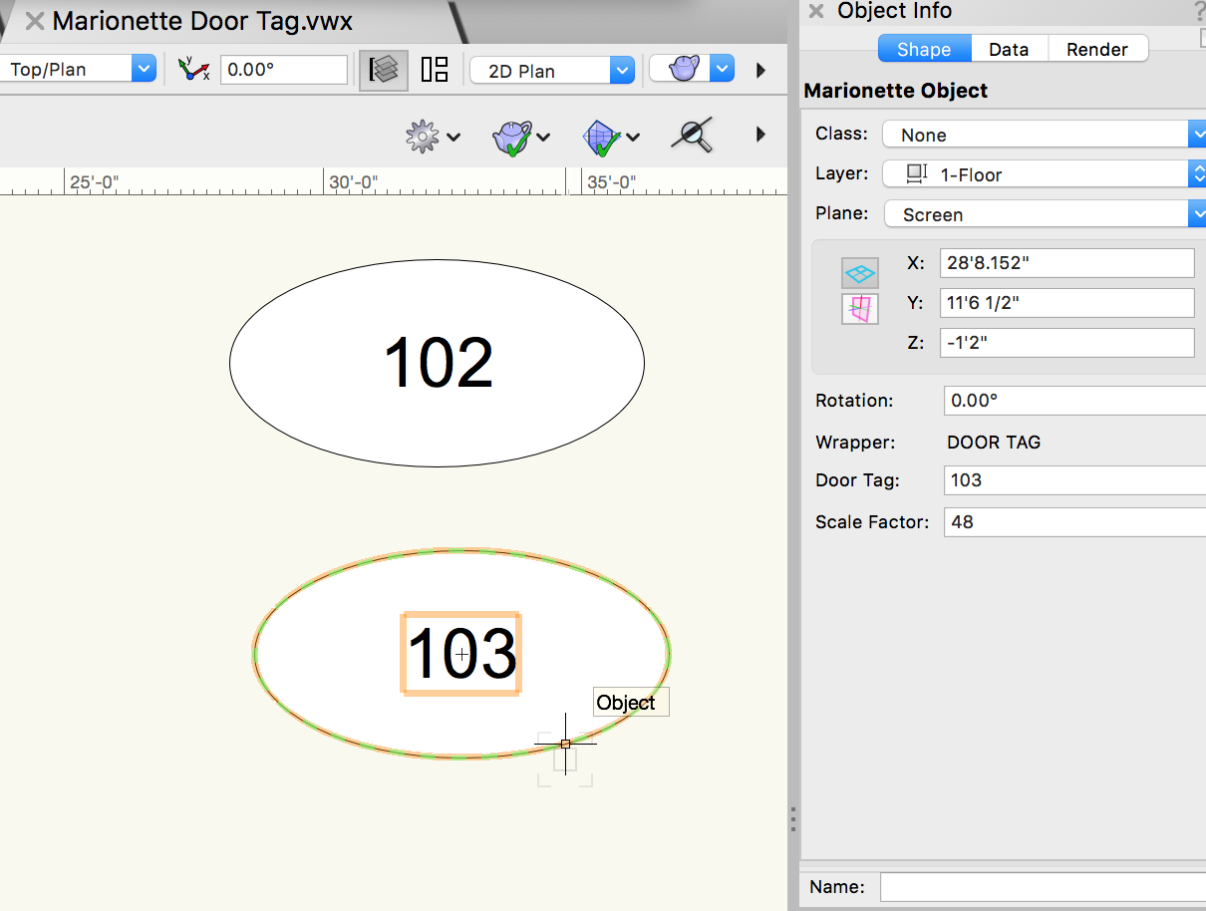The image size is (1206, 911).
Task: Select the layer plane mode icon
Action: [859, 272]
